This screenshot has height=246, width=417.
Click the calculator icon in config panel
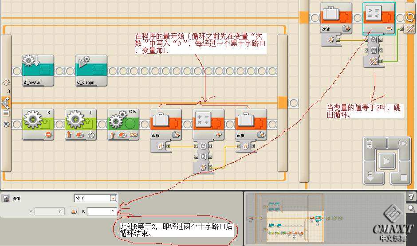tap(6, 198)
